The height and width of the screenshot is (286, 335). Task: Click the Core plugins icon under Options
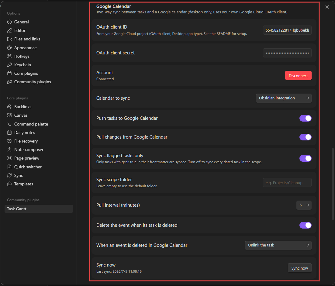[x=9, y=74]
